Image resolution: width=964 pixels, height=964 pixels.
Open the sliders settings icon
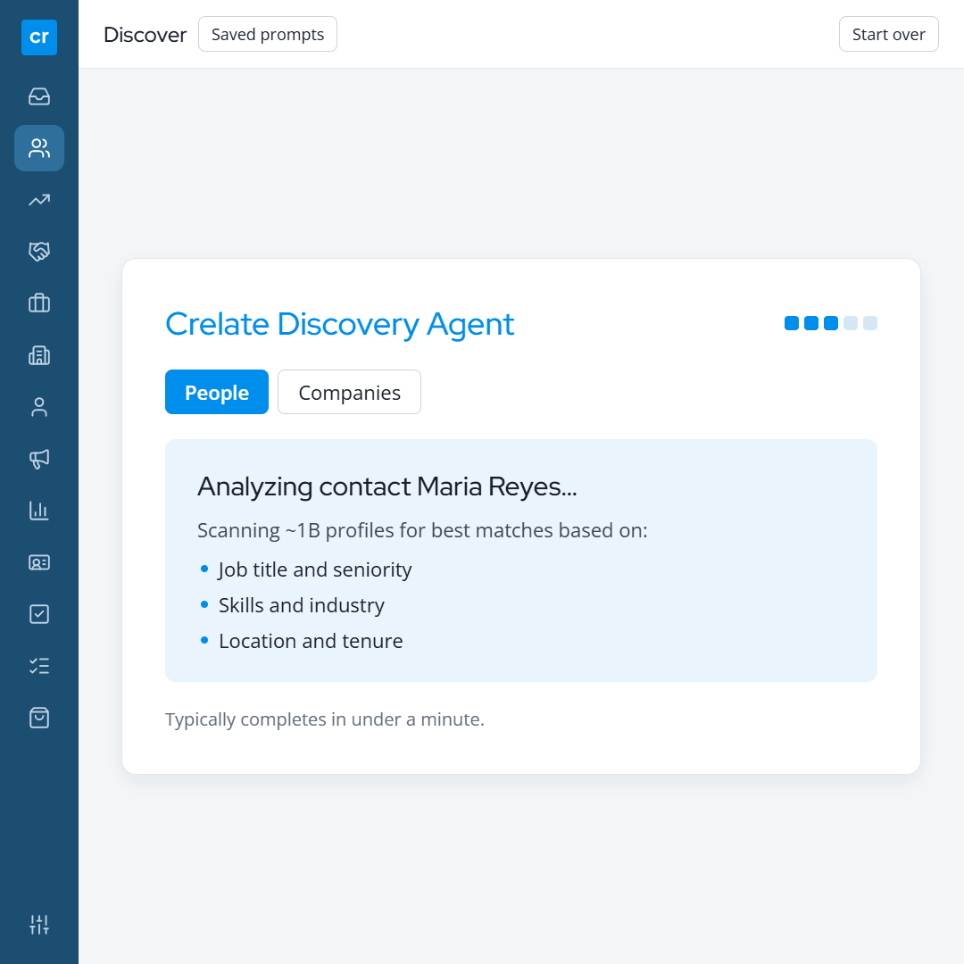pyautogui.click(x=38, y=924)
